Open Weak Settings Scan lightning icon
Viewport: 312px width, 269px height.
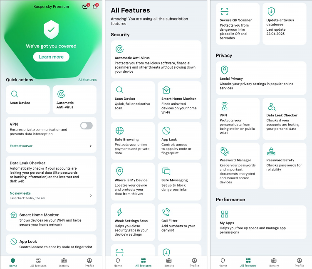click(x=119, y=212)
